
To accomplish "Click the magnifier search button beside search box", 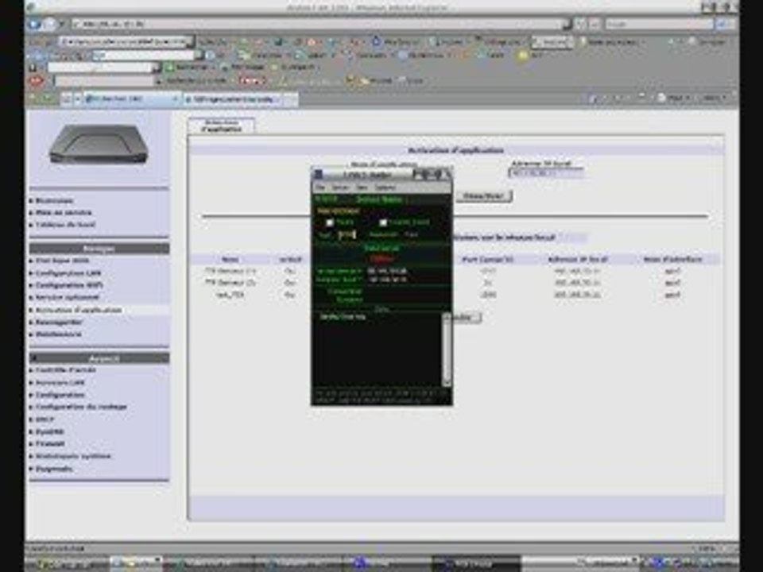I will click(722, 24).
